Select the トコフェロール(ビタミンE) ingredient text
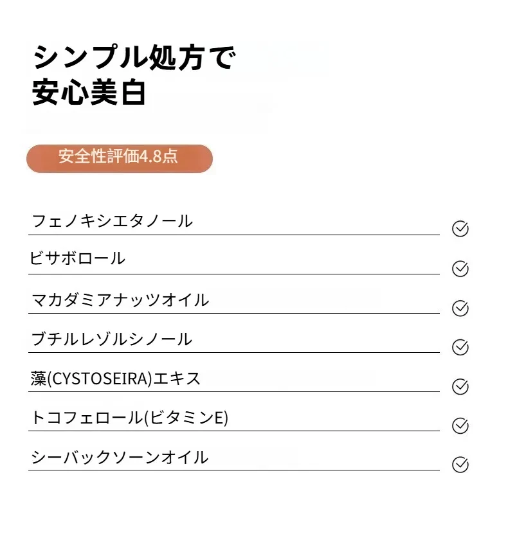The height and width of the screenshot is (536, 508). click(x=130, y=418)
